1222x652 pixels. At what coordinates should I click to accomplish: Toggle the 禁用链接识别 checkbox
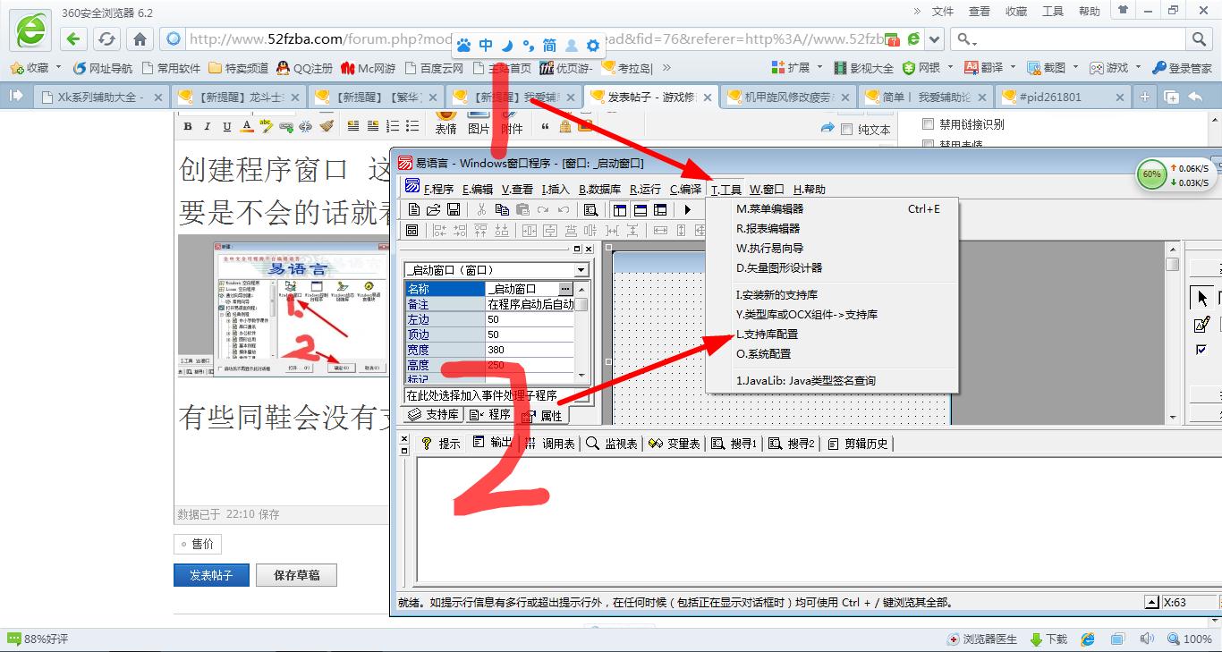point(928,124)
